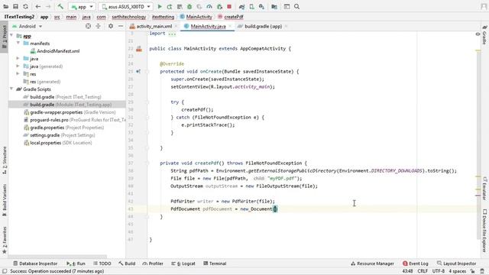Collapse the Gradle Scripts node
Viewport: 489px width, 275px height.
[x=12, y=89]
